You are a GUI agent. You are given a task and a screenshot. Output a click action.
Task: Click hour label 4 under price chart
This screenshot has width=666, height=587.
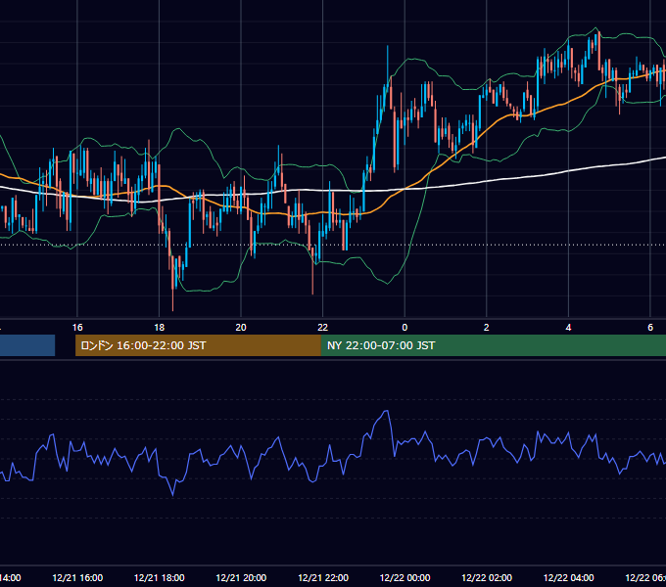[x=568, y=328]
